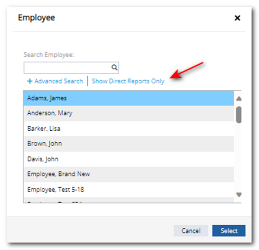The width and height of the screenshot is (259, 250).
Task: Select Davis, John list entry
Action: coord(129,159)
